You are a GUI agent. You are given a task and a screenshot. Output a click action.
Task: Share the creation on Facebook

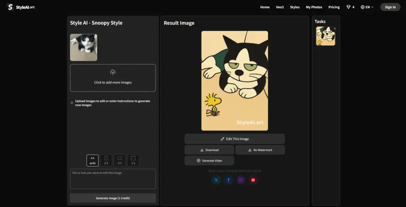(x=228, y=180)
